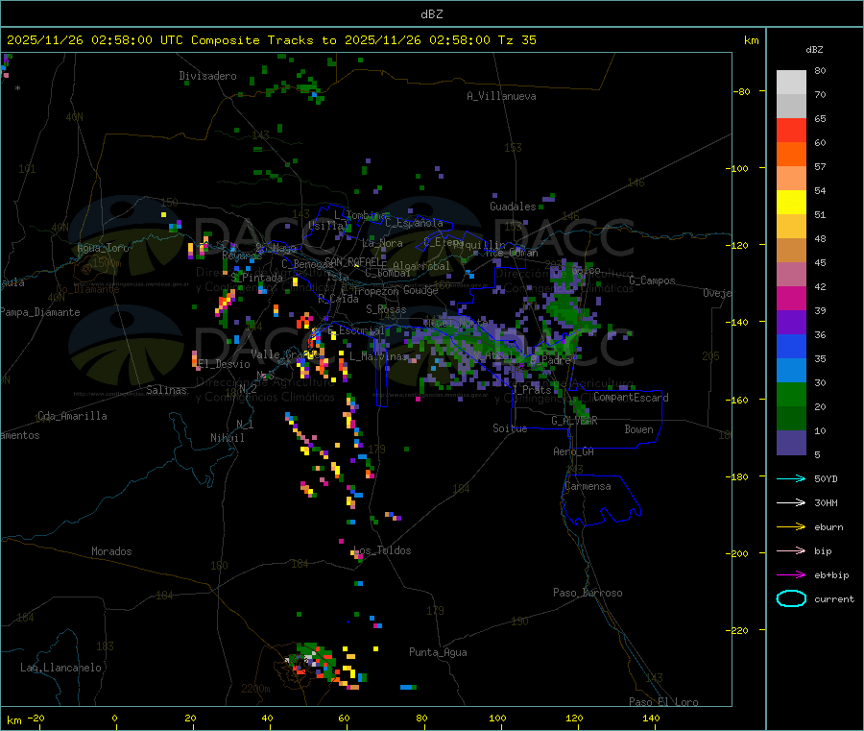Click the cyan current ellipse icon

tap(790, 598)
